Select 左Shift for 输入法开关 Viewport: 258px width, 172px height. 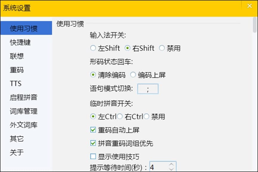(93, 48)
